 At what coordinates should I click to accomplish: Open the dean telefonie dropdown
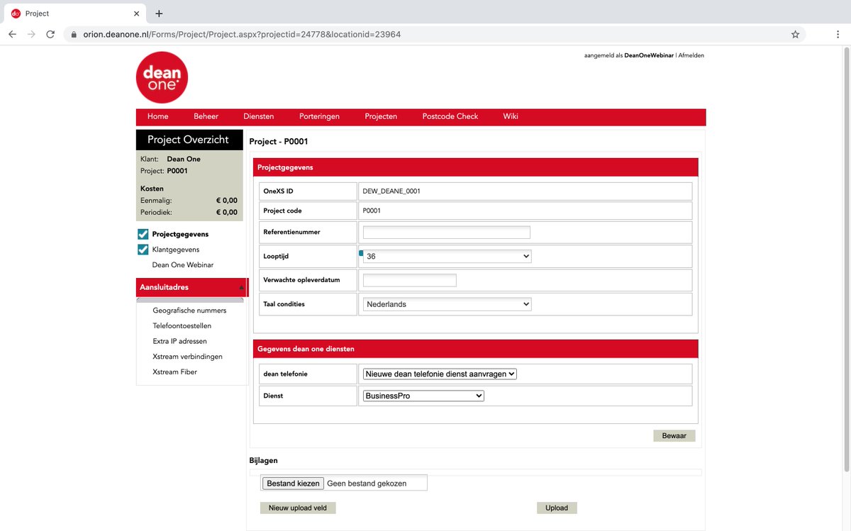click(440, 374)
